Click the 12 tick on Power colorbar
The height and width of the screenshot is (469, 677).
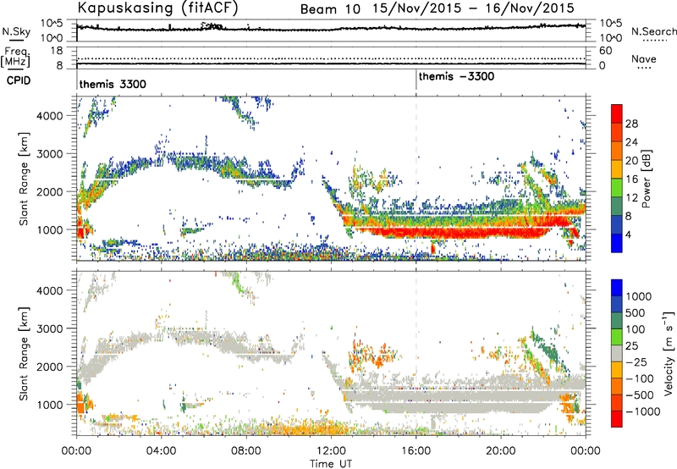pyautogui.click(x=631, y=198)
